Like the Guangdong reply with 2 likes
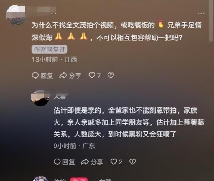Screen dimensions: 214x181 pos(113,162)
